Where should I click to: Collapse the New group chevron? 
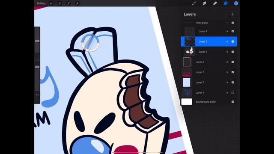click(x=227, y=23)
